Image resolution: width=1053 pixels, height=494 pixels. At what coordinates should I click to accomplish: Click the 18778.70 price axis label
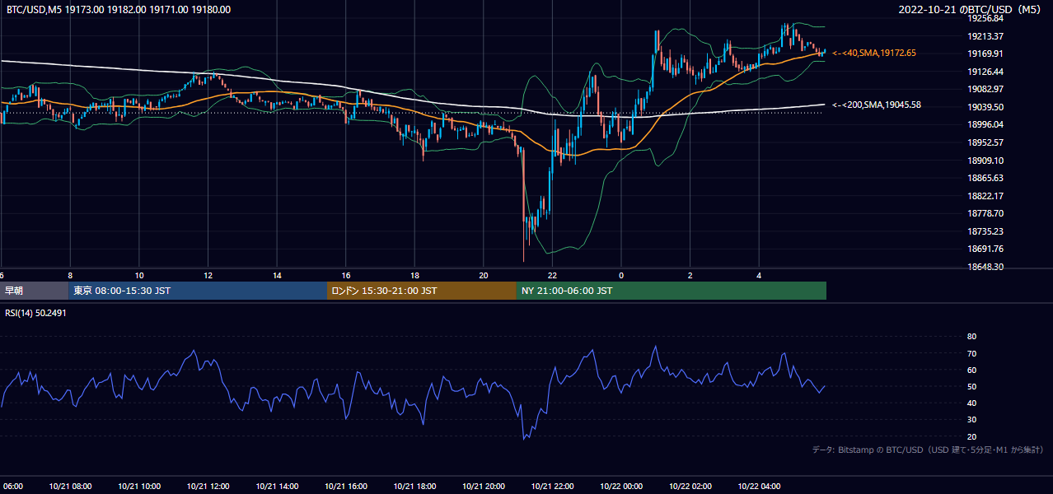pos(985,213)
